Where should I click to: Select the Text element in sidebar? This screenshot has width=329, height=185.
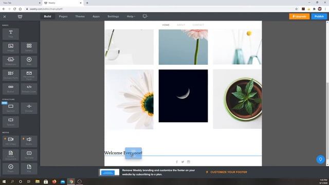pyautogui.click(x=11, y=34)
